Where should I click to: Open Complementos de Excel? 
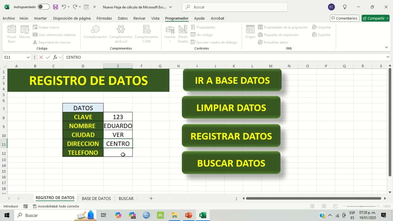point(121,34)
